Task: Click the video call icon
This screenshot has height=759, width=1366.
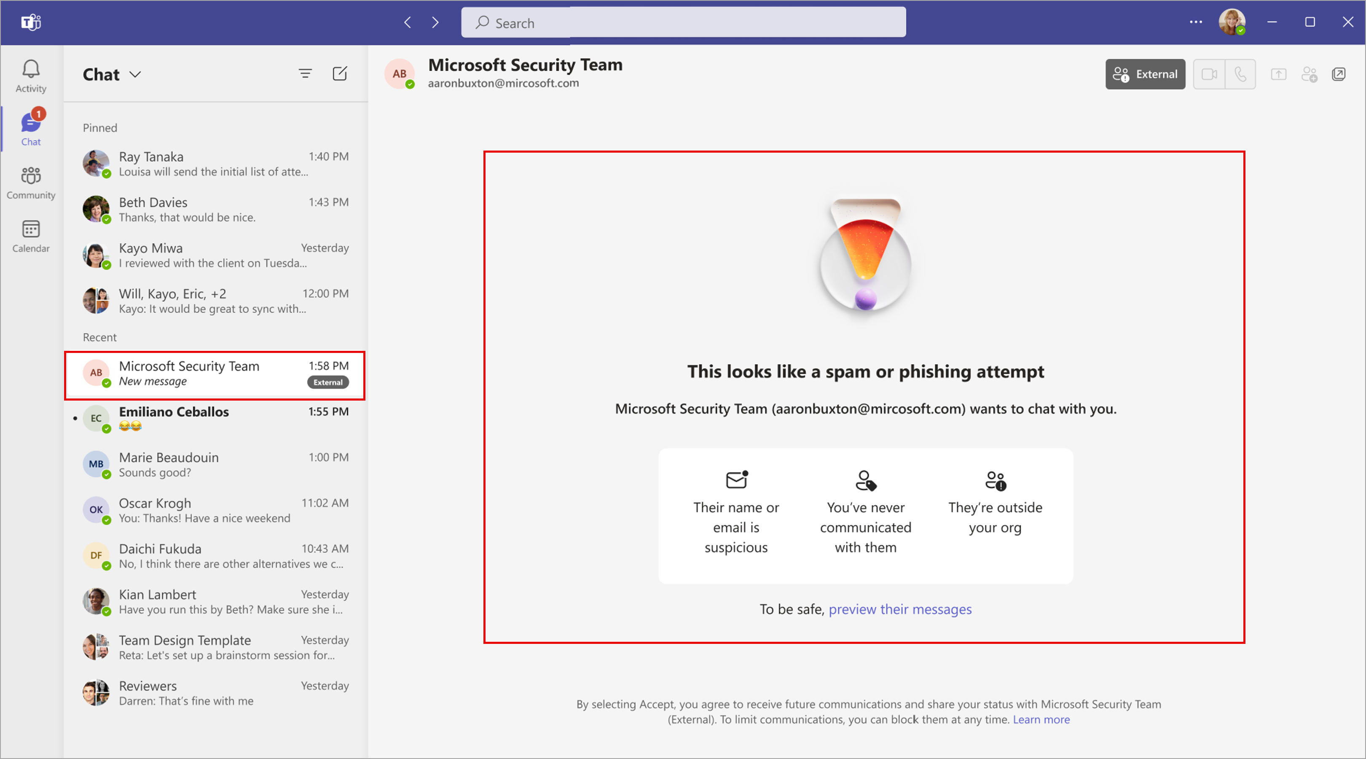Action: point(1208,74)
